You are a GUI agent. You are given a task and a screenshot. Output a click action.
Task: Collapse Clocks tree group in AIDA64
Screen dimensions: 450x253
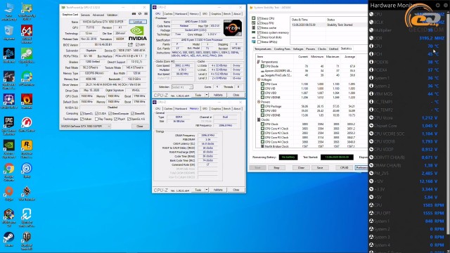click(x=258, y=119)
